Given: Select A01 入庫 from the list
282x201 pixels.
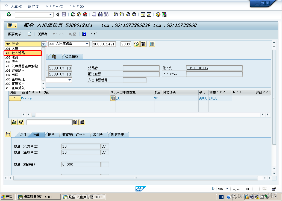Looking at the screenshot, I should (23, 49).
